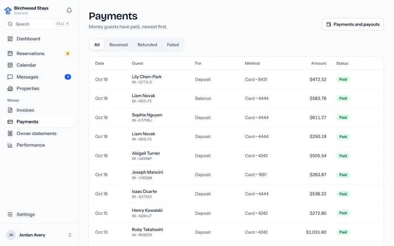
Task: Click the search magnifier icon
Action: pyautogui.click(x=10, y=24)
